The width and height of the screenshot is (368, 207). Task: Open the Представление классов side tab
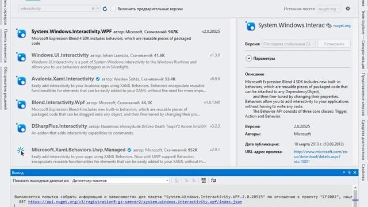363,94
